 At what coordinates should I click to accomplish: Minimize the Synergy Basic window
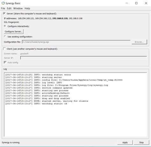(x=127, y=3)
